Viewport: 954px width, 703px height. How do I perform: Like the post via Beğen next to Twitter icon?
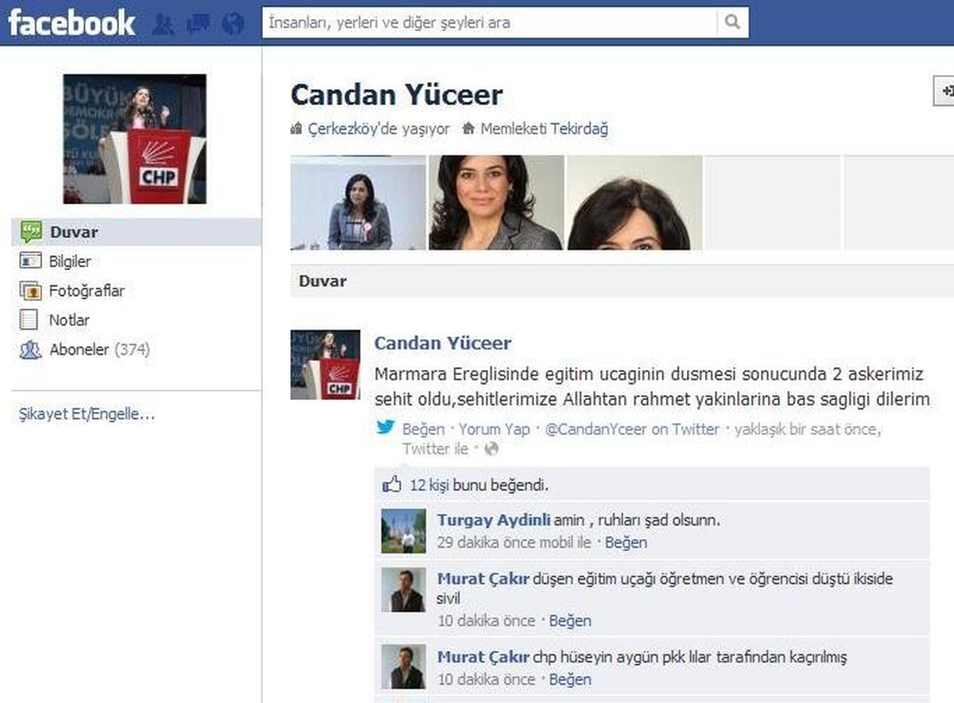coord(423,429)
